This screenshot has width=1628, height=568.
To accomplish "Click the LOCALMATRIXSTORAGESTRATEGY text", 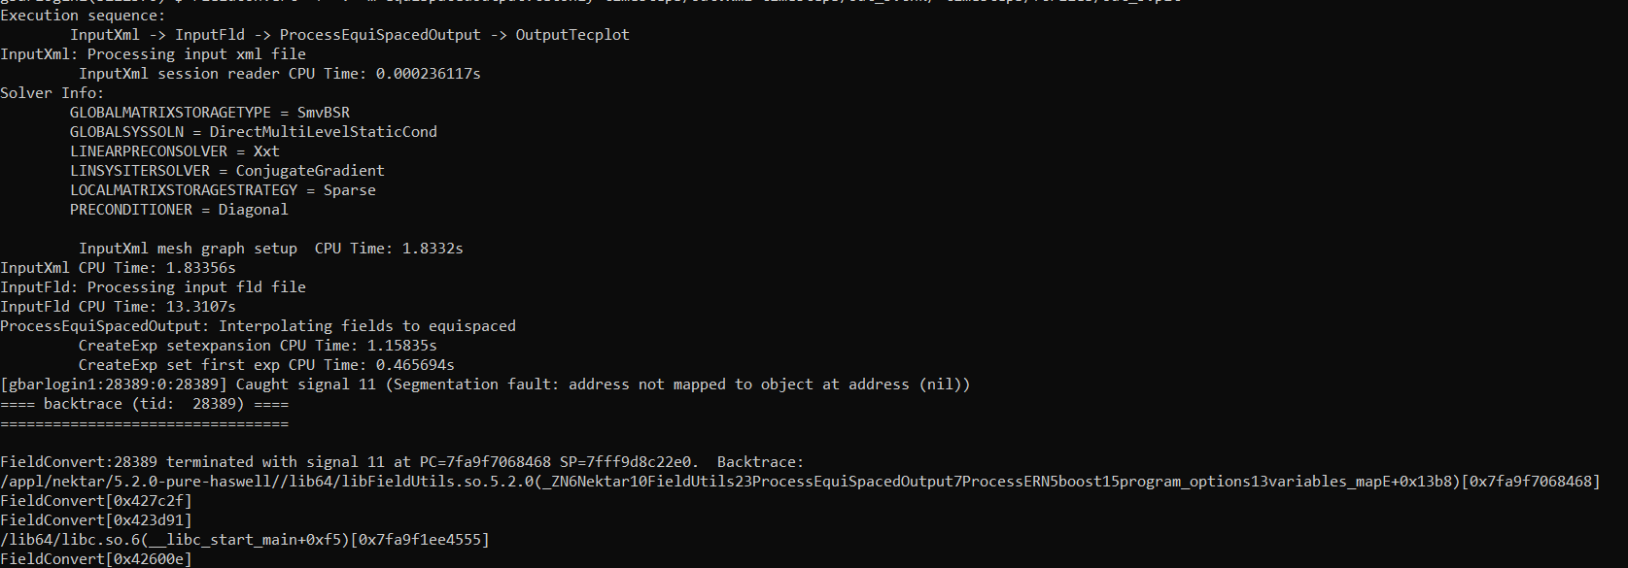I will (x=184, y=190).
